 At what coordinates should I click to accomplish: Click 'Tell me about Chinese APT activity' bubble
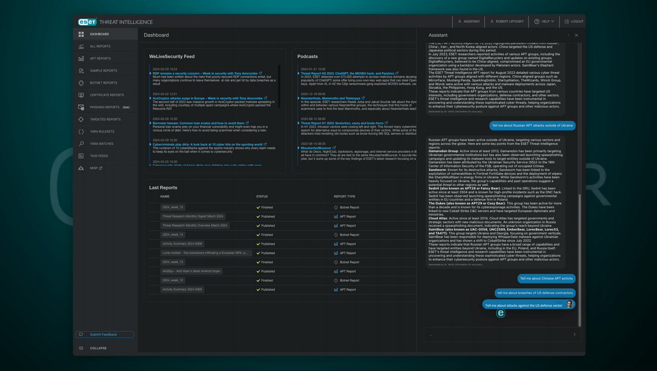click(547, 278)
